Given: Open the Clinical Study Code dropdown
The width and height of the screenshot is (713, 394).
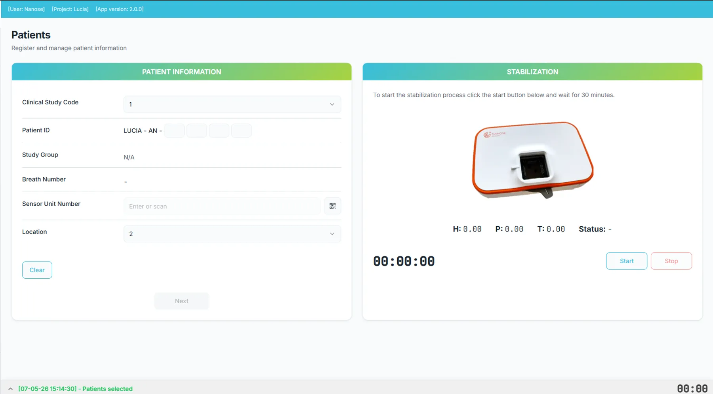Looking at the screenshot, I should pos(232,104).
